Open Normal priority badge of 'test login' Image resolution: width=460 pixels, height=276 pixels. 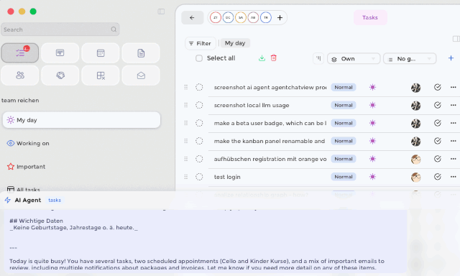(344, 177)
